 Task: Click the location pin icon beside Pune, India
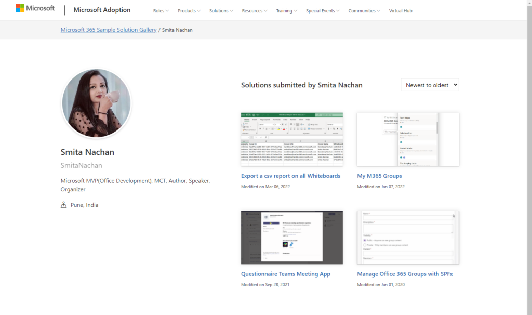63,205
